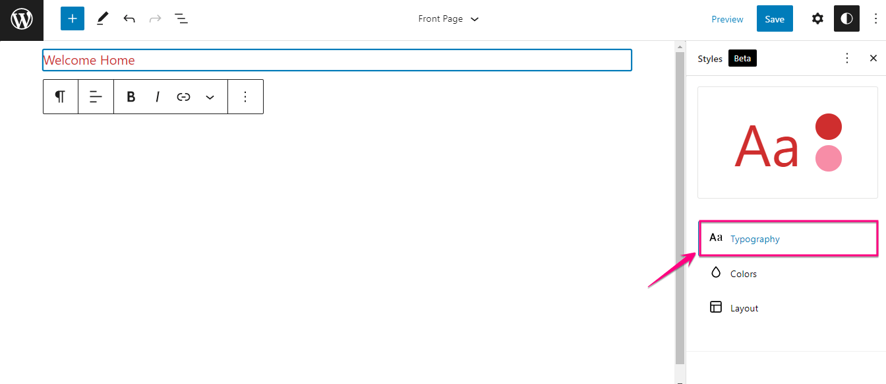Click the Welcome Home paragraph text
This screenshot has height=384, width=886.
(x=89, y=60)
